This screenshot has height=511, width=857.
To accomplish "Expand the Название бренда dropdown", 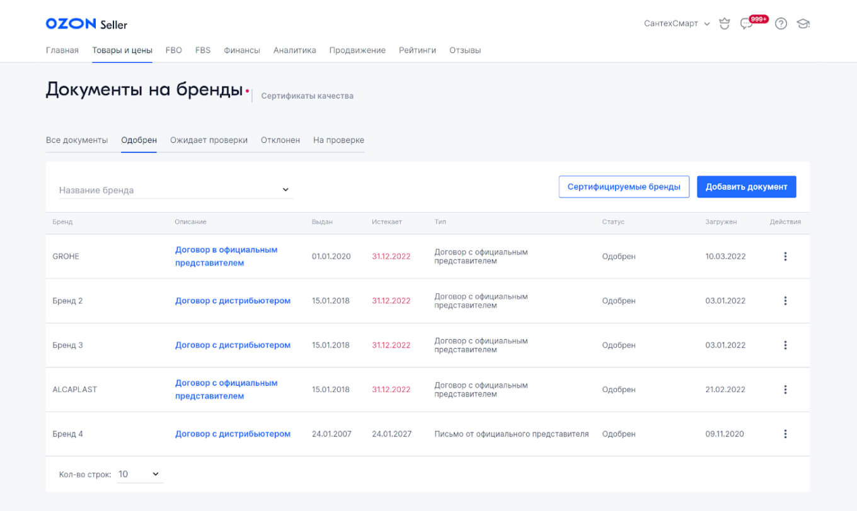I will tap(285, 189).
